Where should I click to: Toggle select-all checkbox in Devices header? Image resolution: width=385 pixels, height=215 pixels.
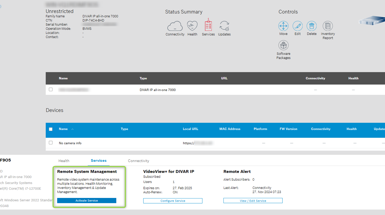coord(51,129)
